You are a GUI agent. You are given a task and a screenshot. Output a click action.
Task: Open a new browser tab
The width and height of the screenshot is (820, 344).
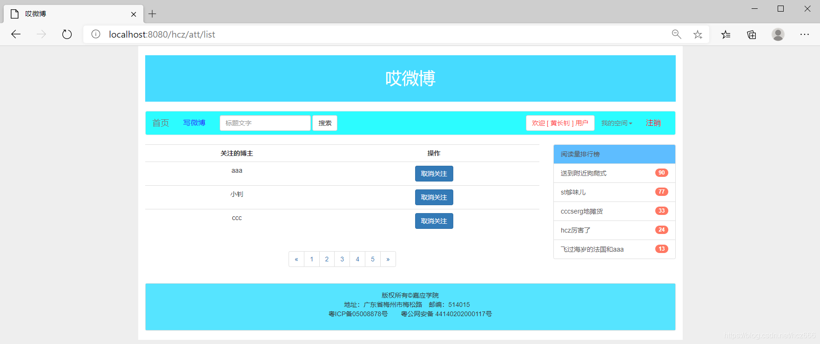point(152,14)
